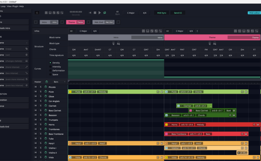Open the Theme block C Major key selector

tap(179, 31)
